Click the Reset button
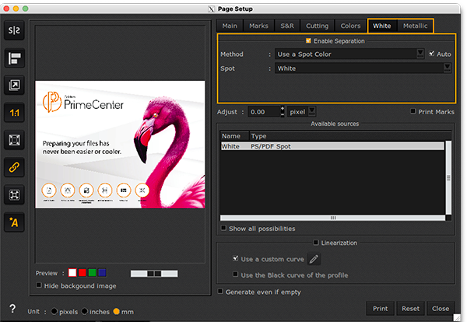 [410, 309]
